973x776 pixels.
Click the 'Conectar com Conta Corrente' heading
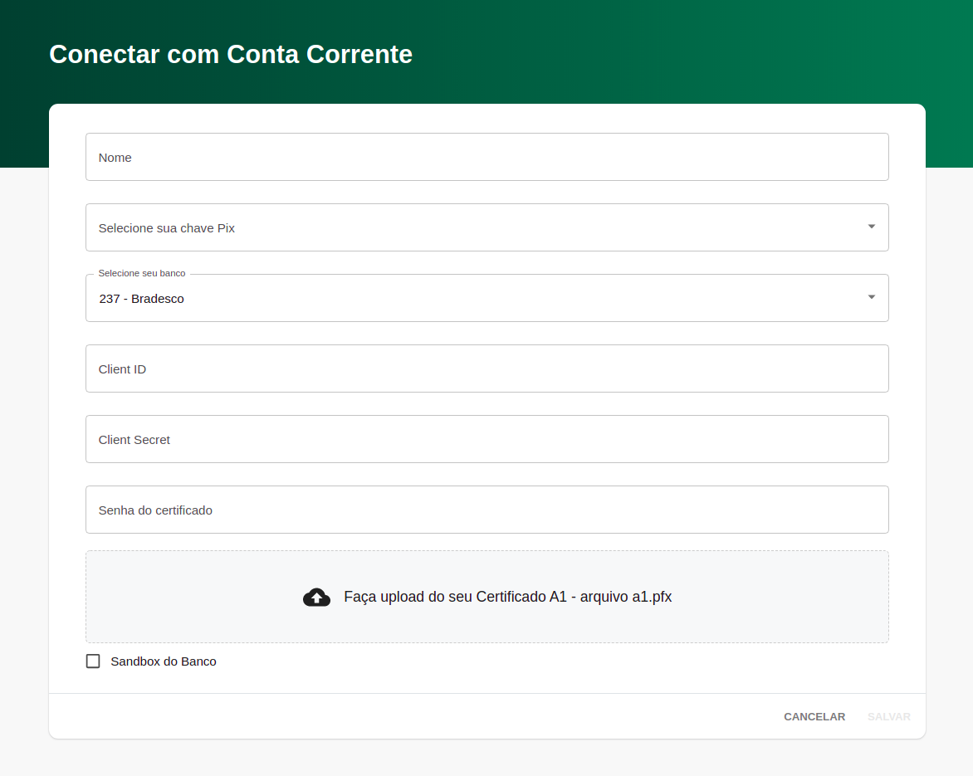[x=230, y=54]
